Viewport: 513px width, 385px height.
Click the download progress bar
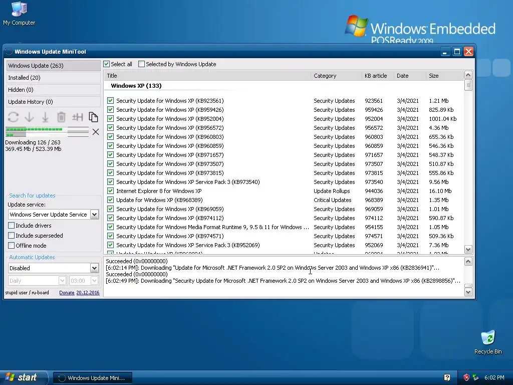pos(47,132)
